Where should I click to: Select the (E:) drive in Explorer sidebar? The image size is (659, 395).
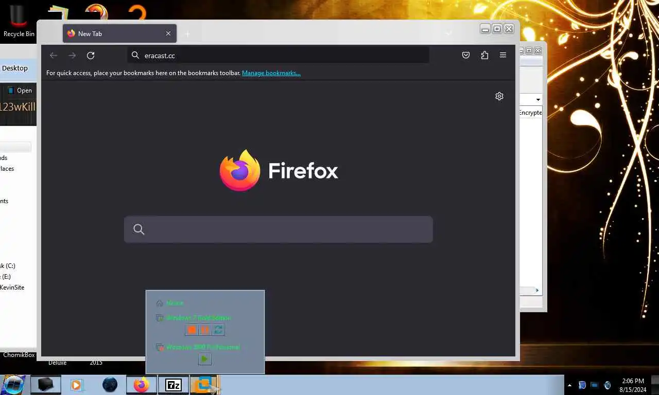6,277
